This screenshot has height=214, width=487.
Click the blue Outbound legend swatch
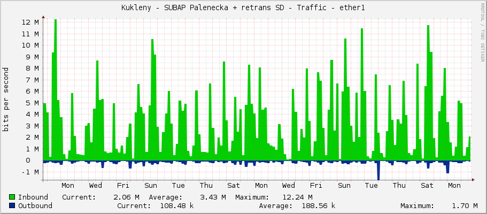click(x=12, y=205)
